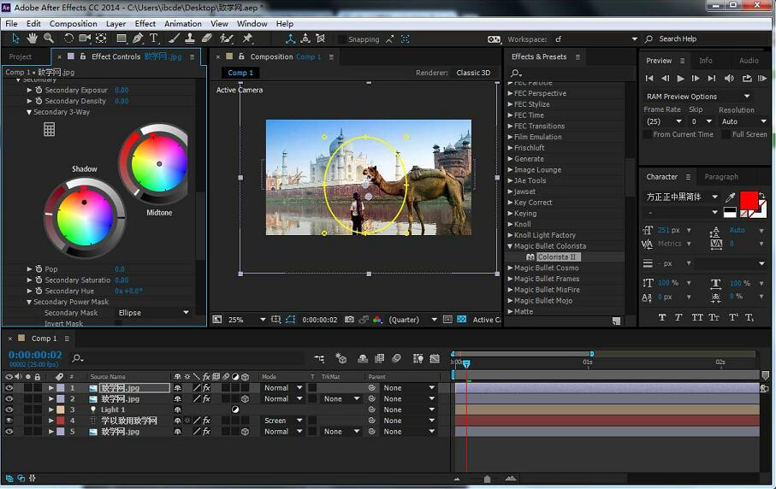Switch to the Paragraph tab
Screen dimensions: 776x489
(x=720, y=177)
